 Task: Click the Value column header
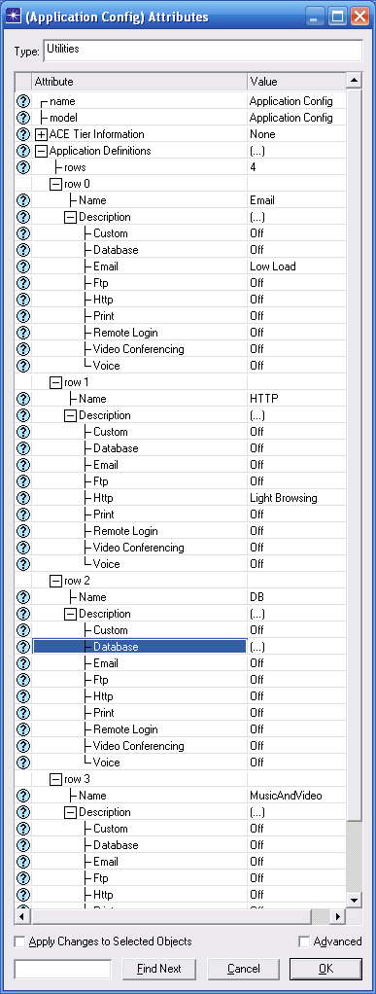(x=296, y=82)
